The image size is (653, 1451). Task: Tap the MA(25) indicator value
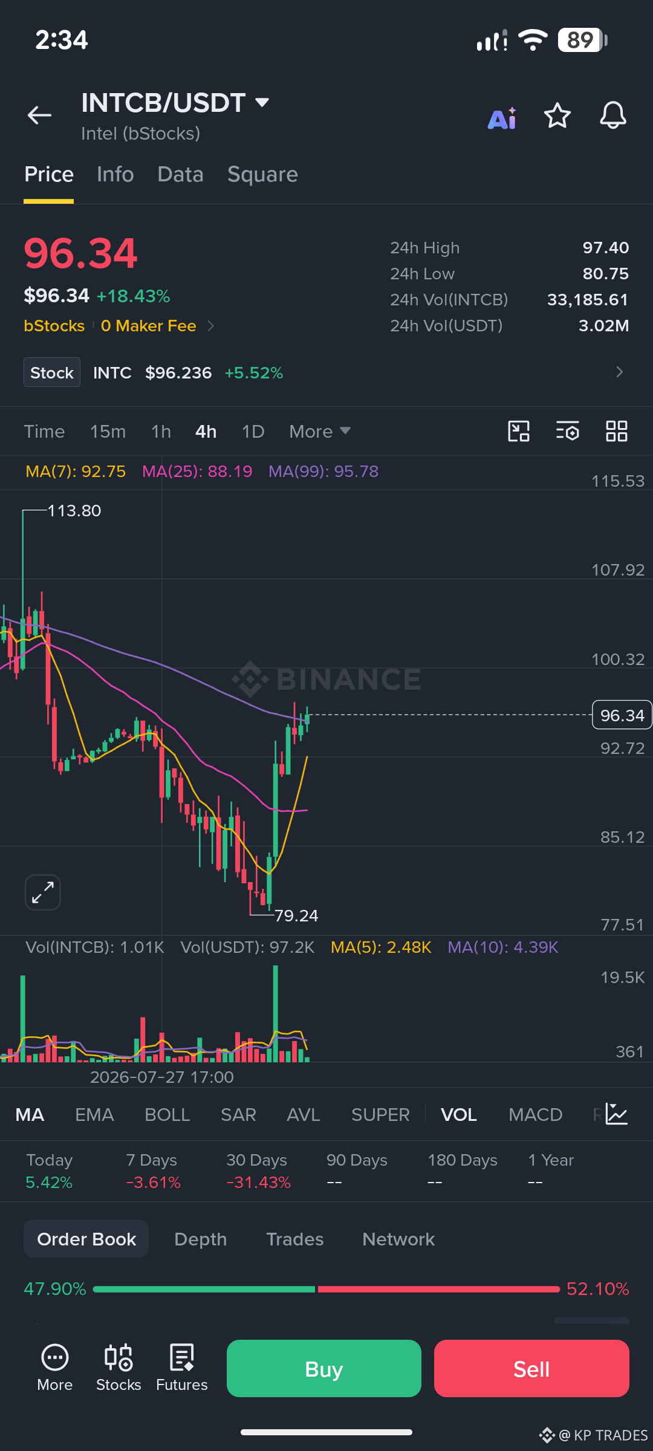point(197,472)
